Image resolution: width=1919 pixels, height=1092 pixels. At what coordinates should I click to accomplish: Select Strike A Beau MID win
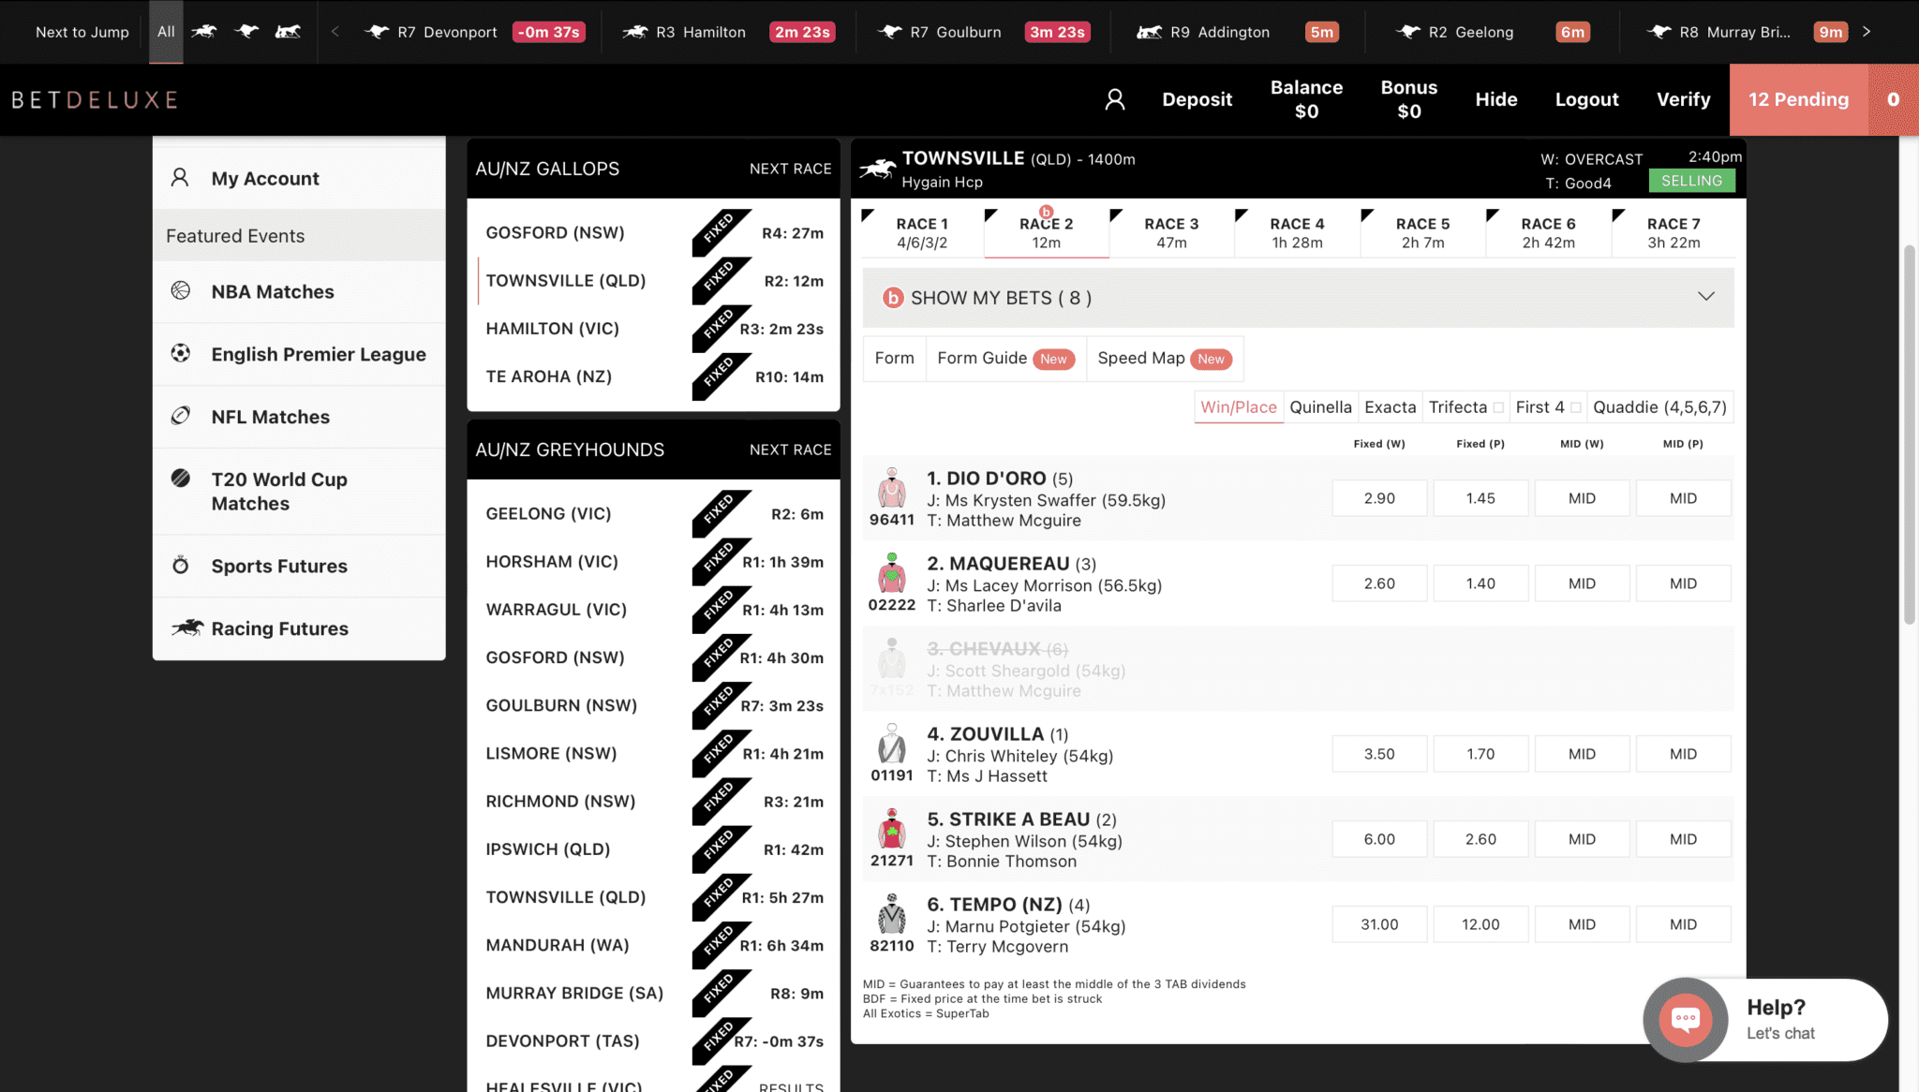tap(1582, 839)
